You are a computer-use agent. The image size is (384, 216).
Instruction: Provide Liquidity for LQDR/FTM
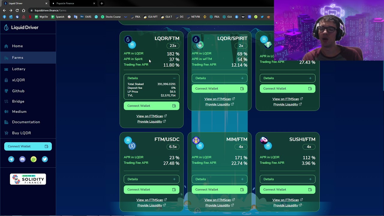pos(151,121)
